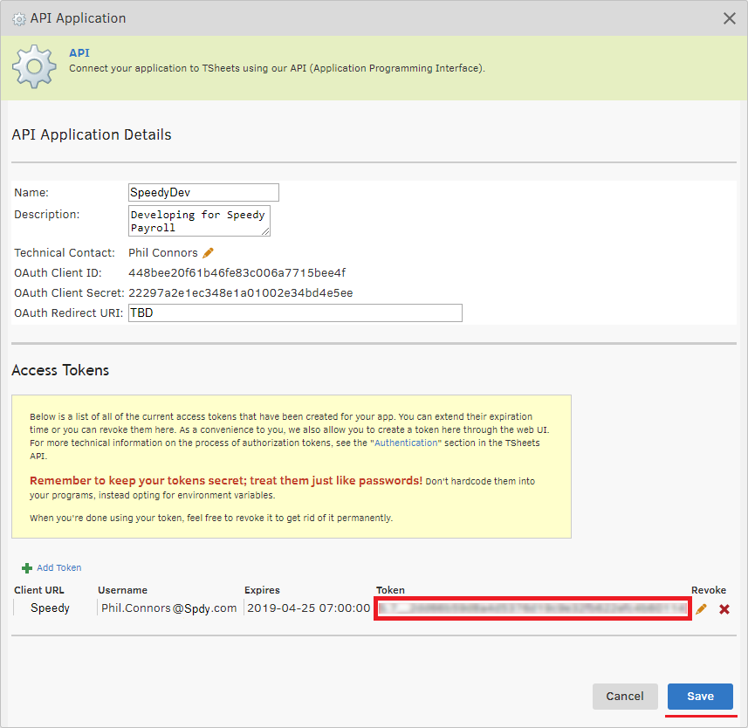This screenshot has height=728, width=748.
Task: Click the Expires date 2019-04-25 07:00:00 cell
Action: tap(308, 608)
